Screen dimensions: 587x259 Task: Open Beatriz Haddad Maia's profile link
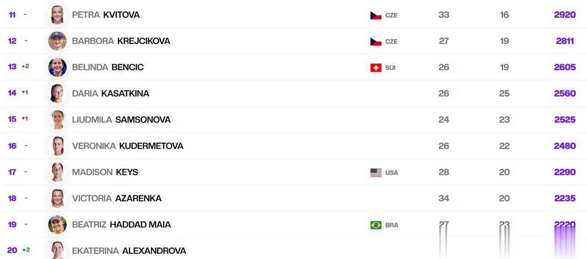click(x=122, y=225)
